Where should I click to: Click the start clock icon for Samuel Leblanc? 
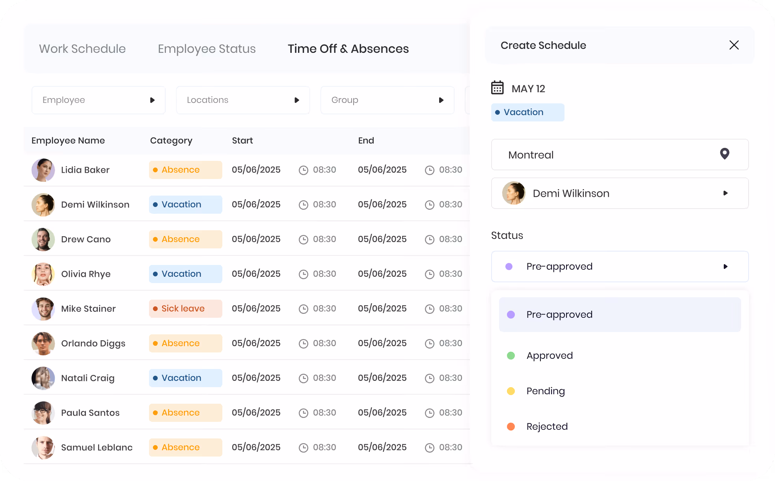point(303,447)
